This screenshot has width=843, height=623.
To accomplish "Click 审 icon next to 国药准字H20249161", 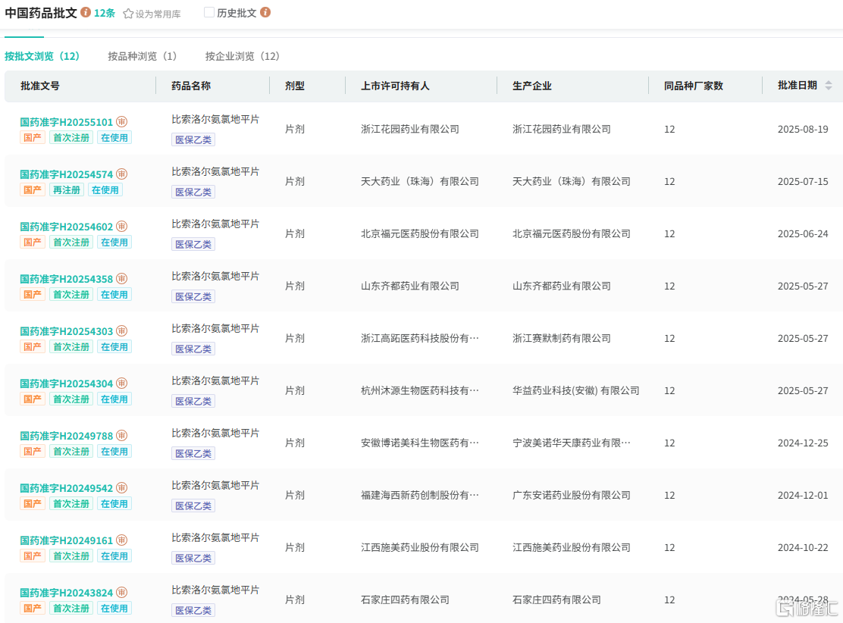I will [122, 540].
